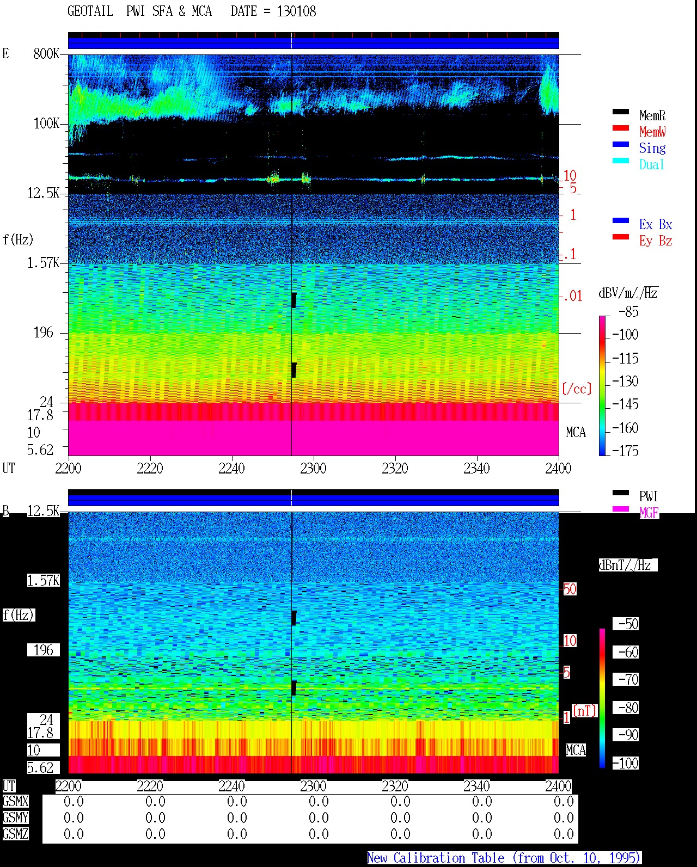Click the B panel 2240 time tick

231,786
